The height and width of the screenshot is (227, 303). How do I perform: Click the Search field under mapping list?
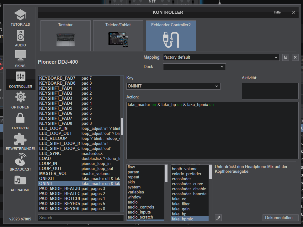[81, 218]
